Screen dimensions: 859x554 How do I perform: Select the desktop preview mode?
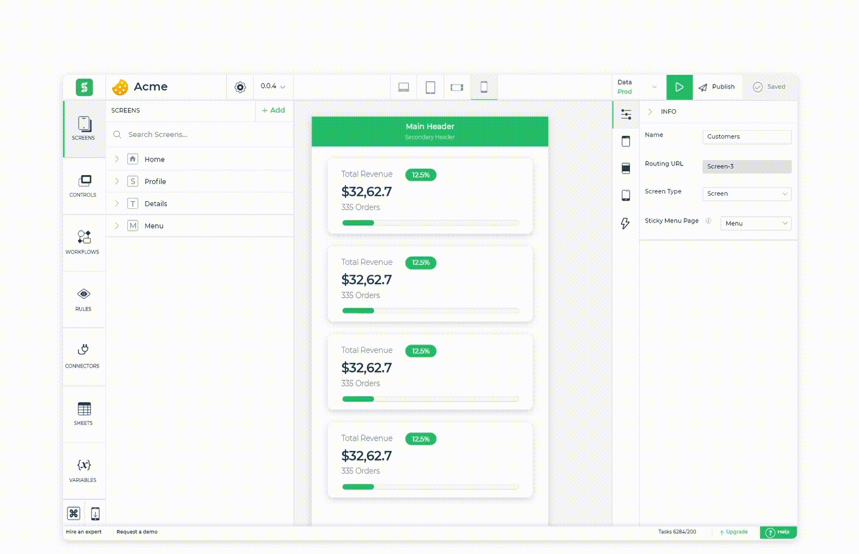point(404,86)
